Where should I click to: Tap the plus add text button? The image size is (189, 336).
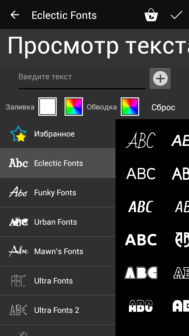[160, 78]
